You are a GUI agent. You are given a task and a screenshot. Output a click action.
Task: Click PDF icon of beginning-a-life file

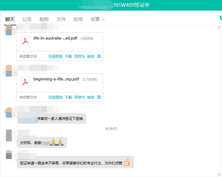pyautogui.click(x=25, y=82)
